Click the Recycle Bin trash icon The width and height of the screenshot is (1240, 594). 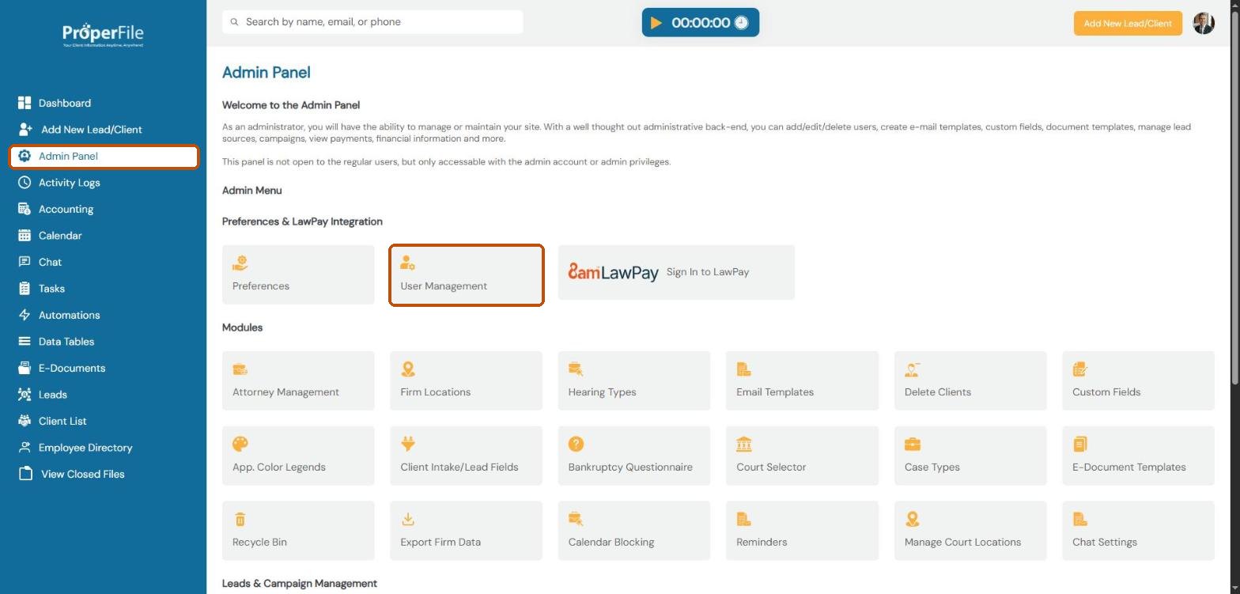point(240,520)
